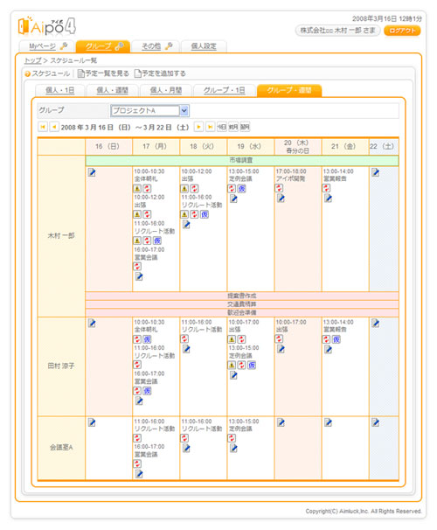This screenshot has height=530, width=437.
Task: Click warning icon under 田村's Wednesday 出張
Action: click(232, 339)
